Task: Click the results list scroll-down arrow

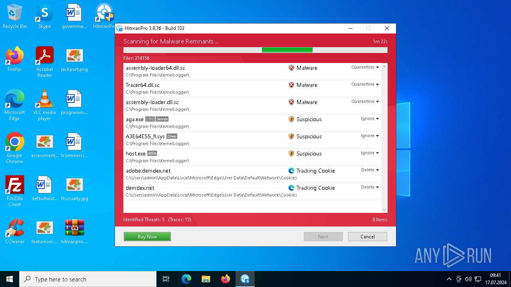Action: [x=384, y=210]
